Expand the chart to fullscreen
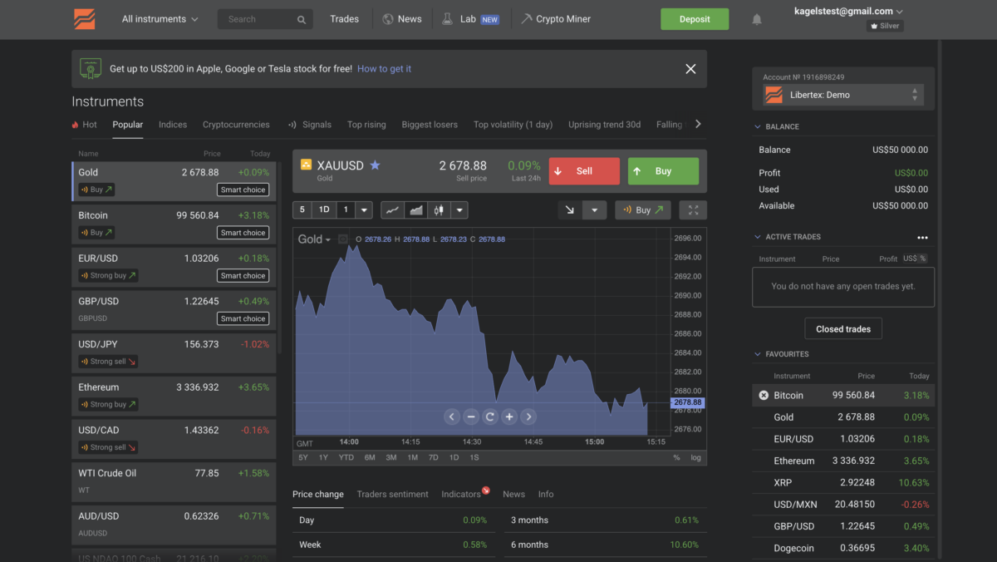 click(x=693, y=210)
